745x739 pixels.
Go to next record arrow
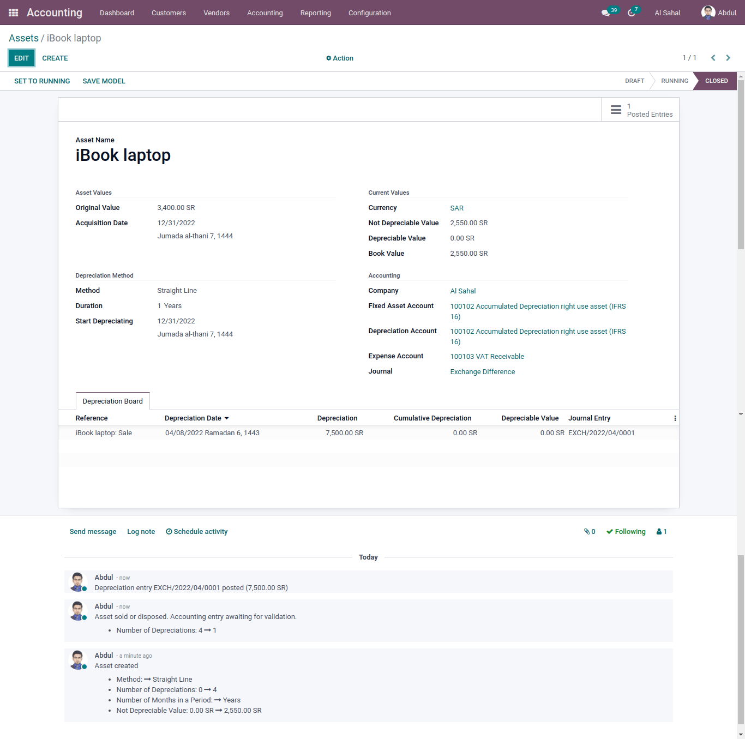(728, 58)
